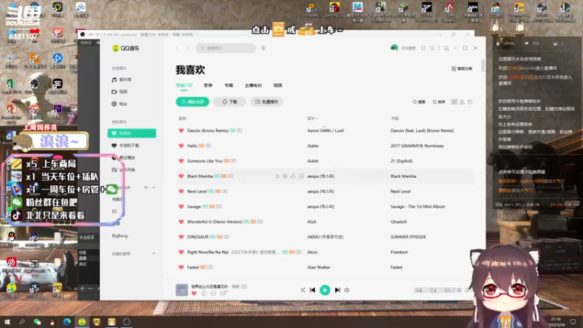
Task: Switch to mini mode icon in title bar
Action: [x=446, y=48]
